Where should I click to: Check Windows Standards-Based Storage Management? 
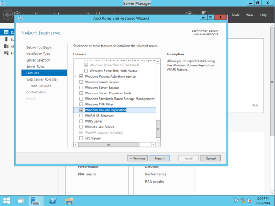[x=81, y=99]
